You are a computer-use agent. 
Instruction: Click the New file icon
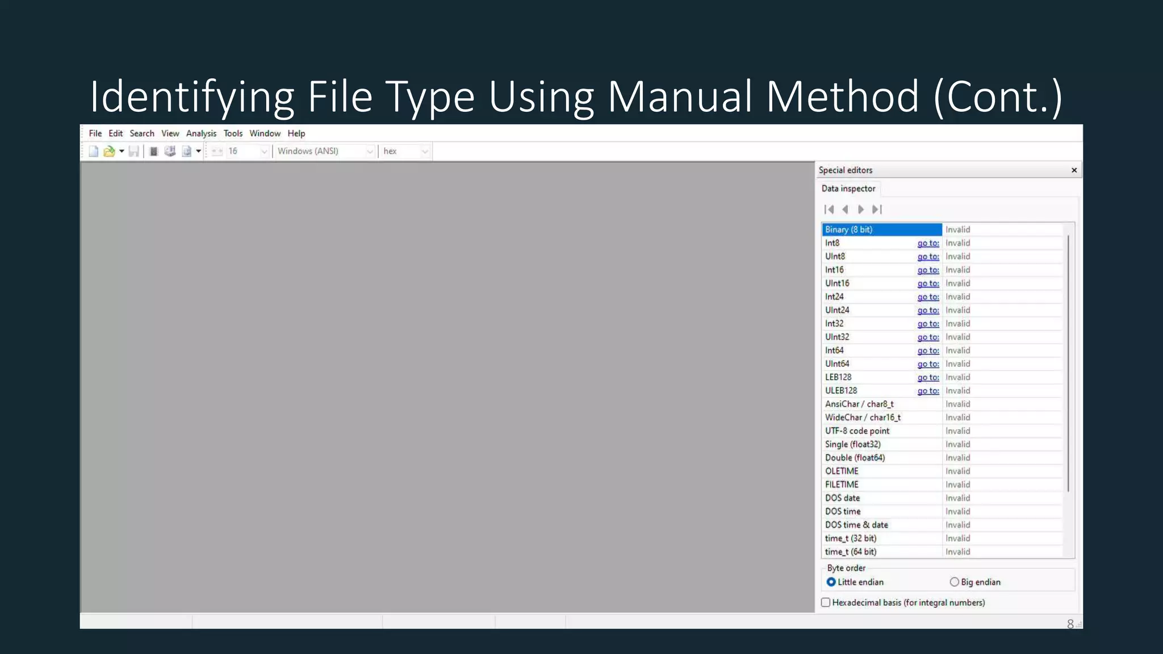click(x=94, y=151)
